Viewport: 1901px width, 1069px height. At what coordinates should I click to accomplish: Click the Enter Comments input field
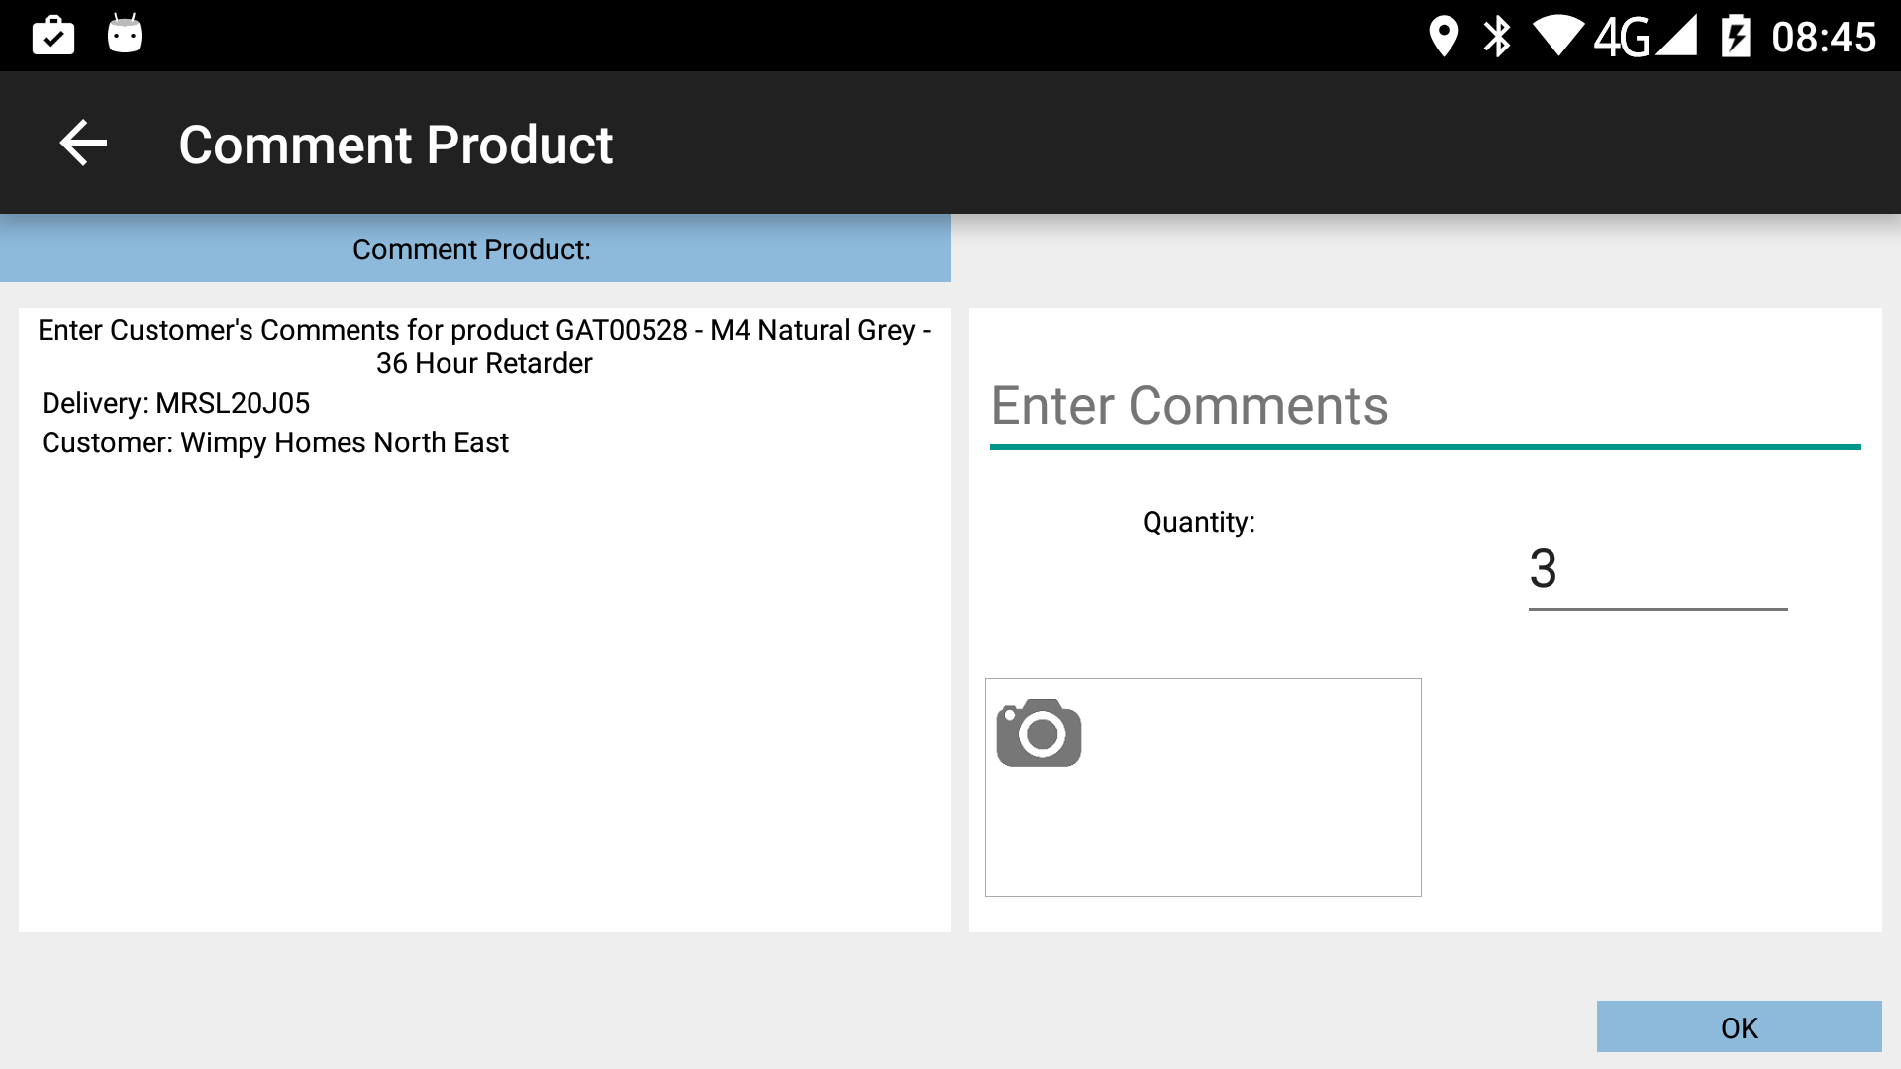coord(1425,408)
